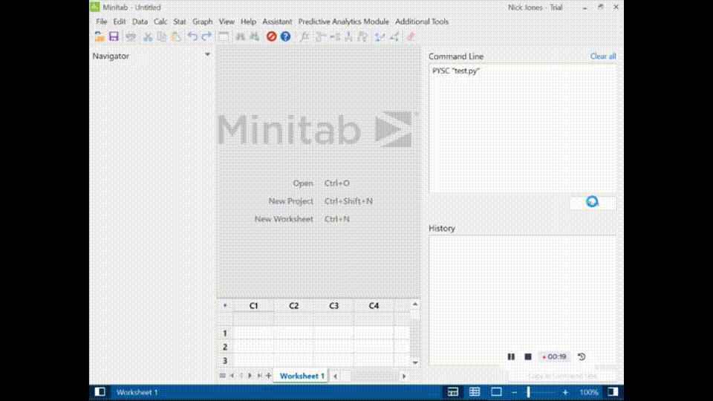Click Clear all in Command Line pane

(x=603, y=56)
